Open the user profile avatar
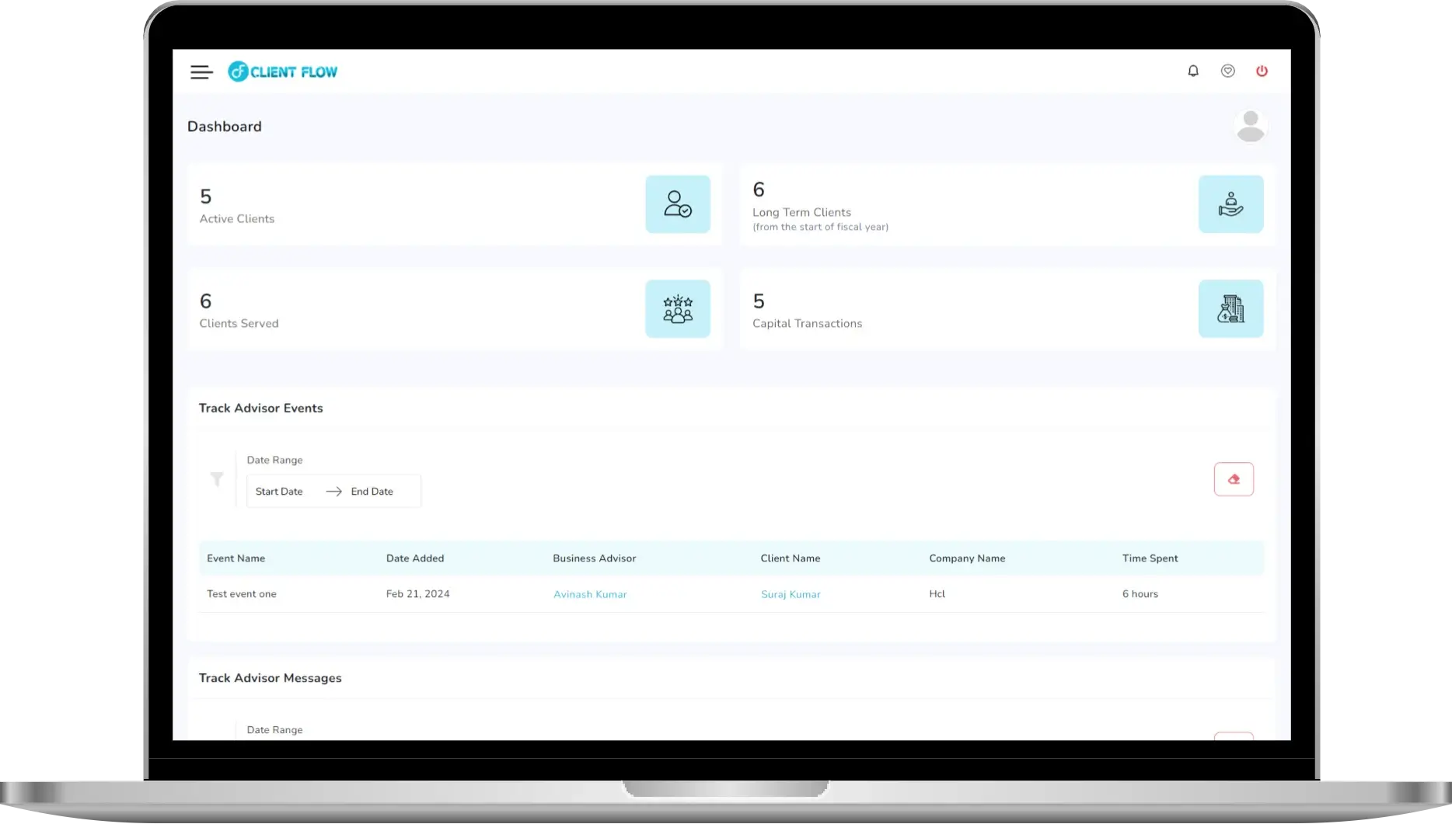Screen dimensions: 1452x824 [1250, 126]
